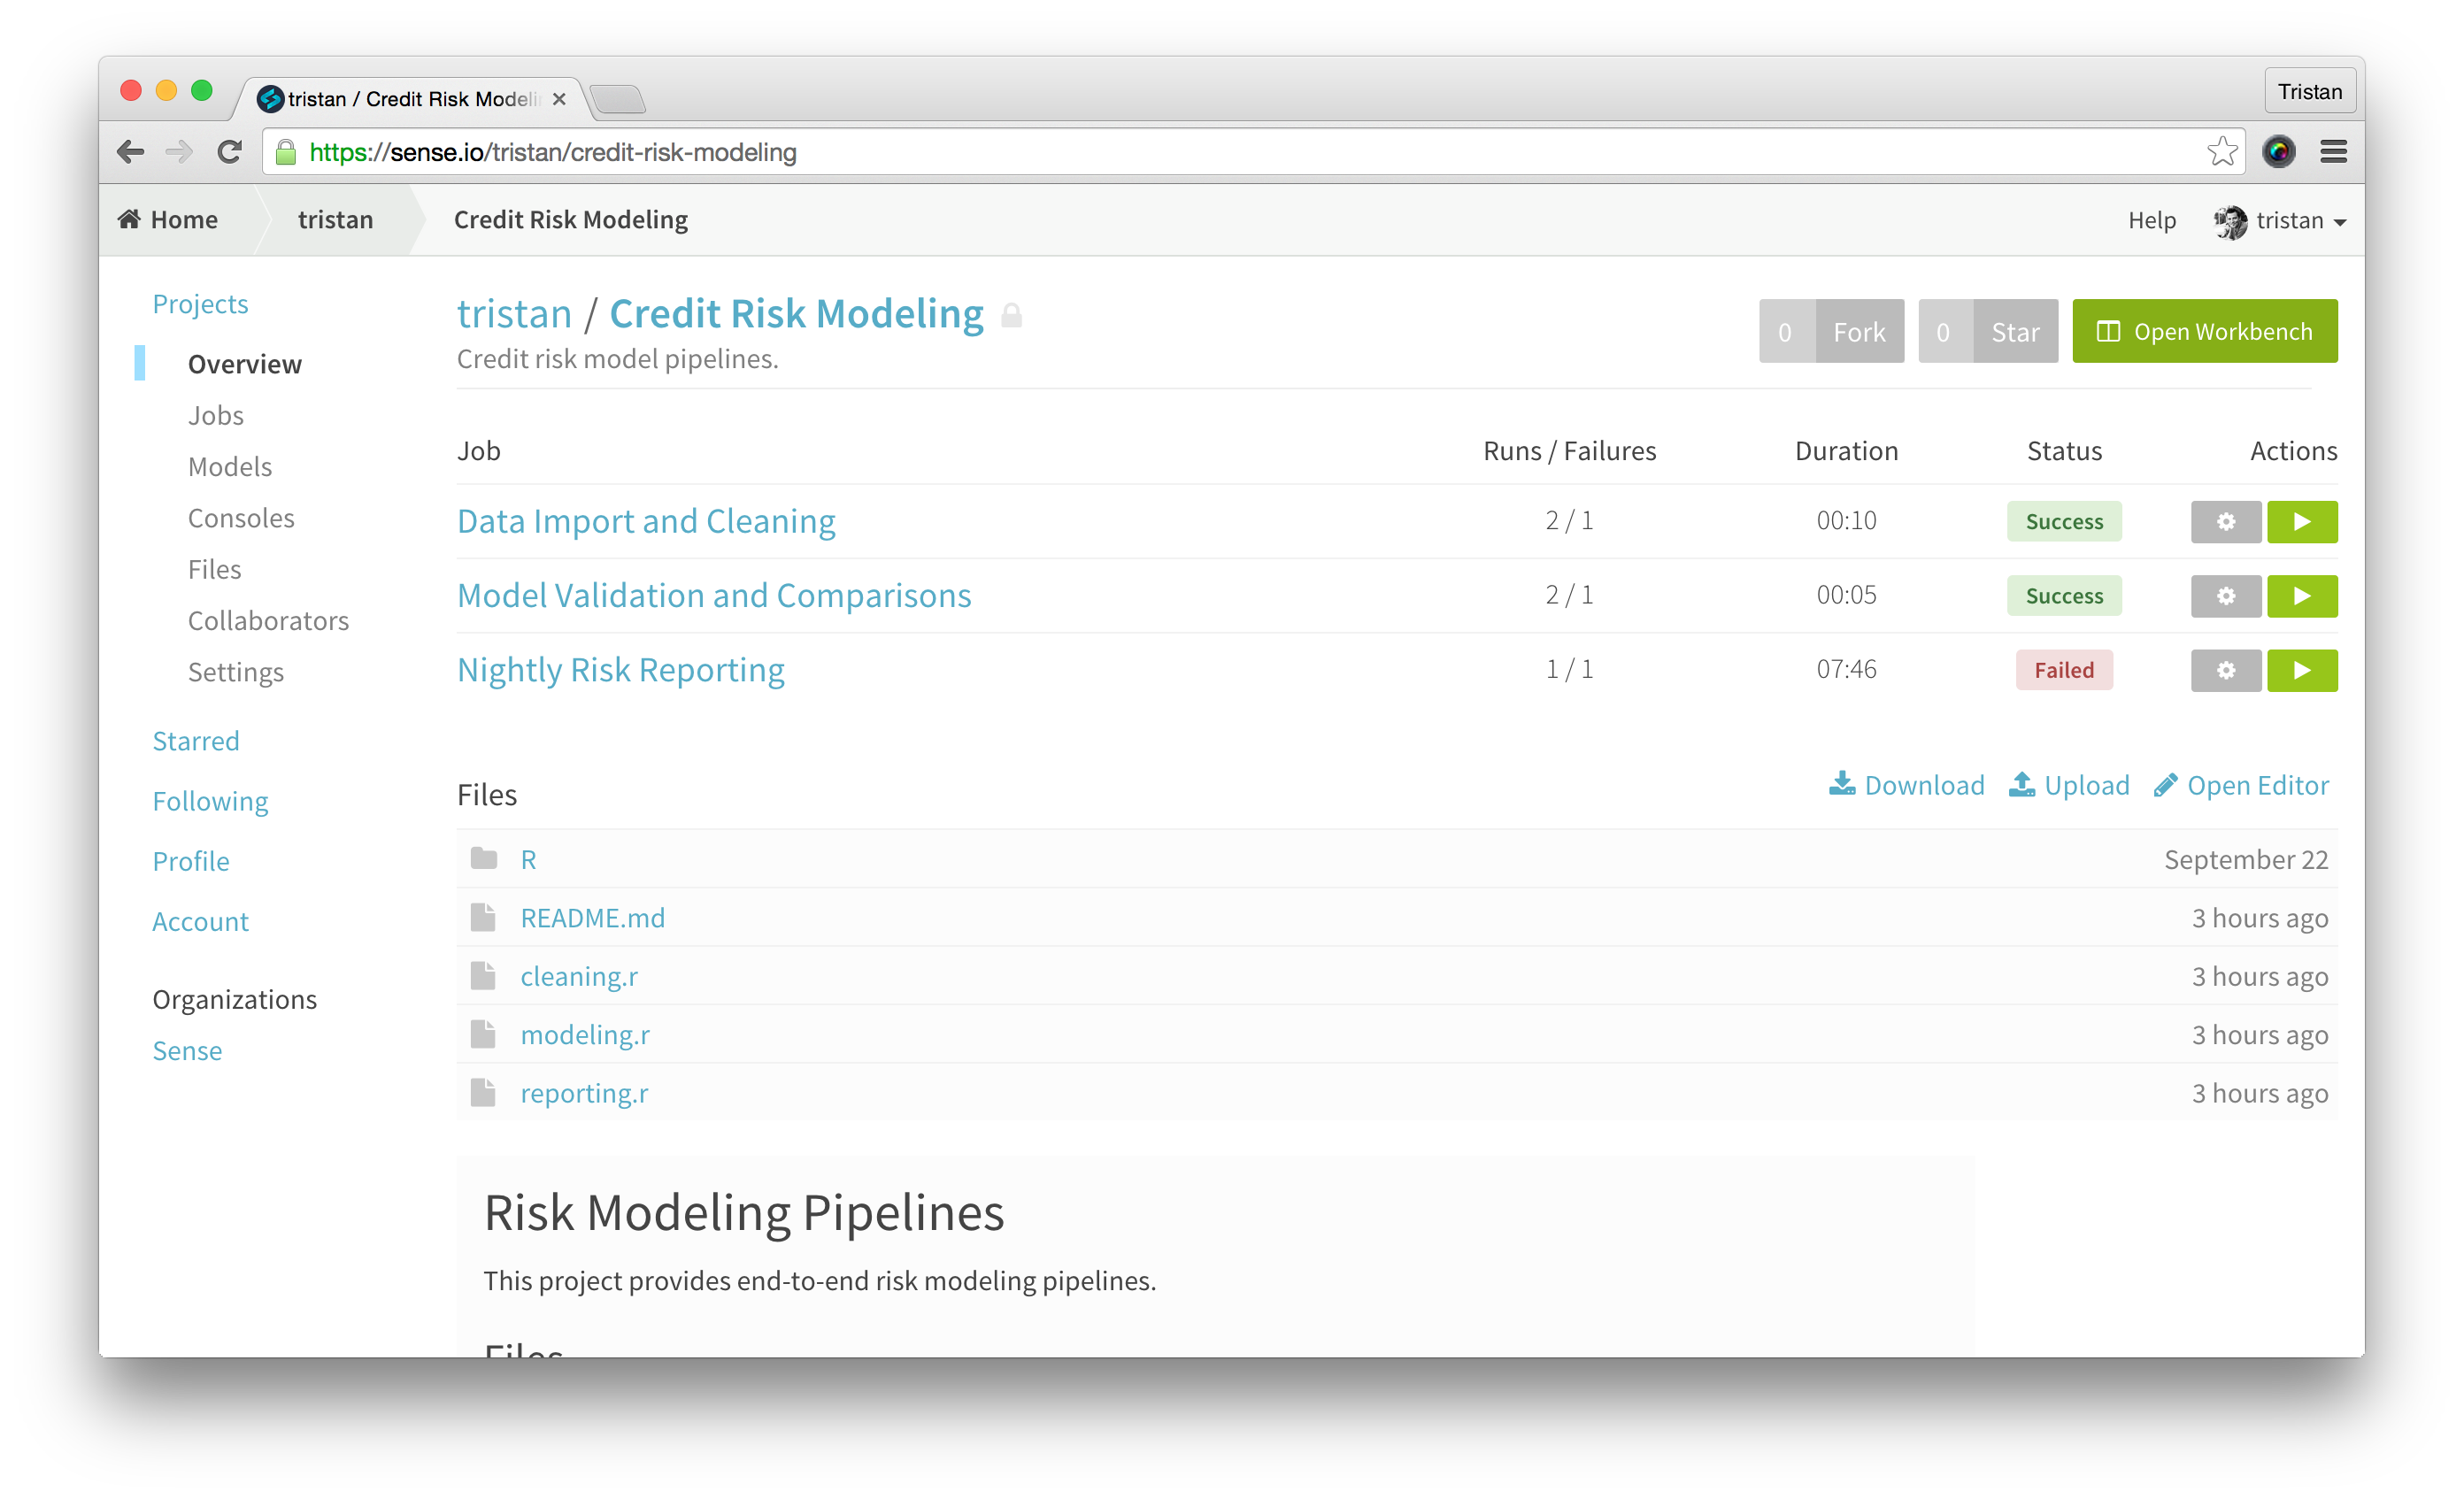The height and width of the screenshot is (1499, 2464).
Task: Click Credit Risk Modeling breadcrumb
Action: click(571, 219)
